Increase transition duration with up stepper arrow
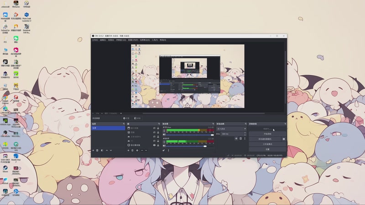Screen dimensions: 365x205 [x=245, y=133]
